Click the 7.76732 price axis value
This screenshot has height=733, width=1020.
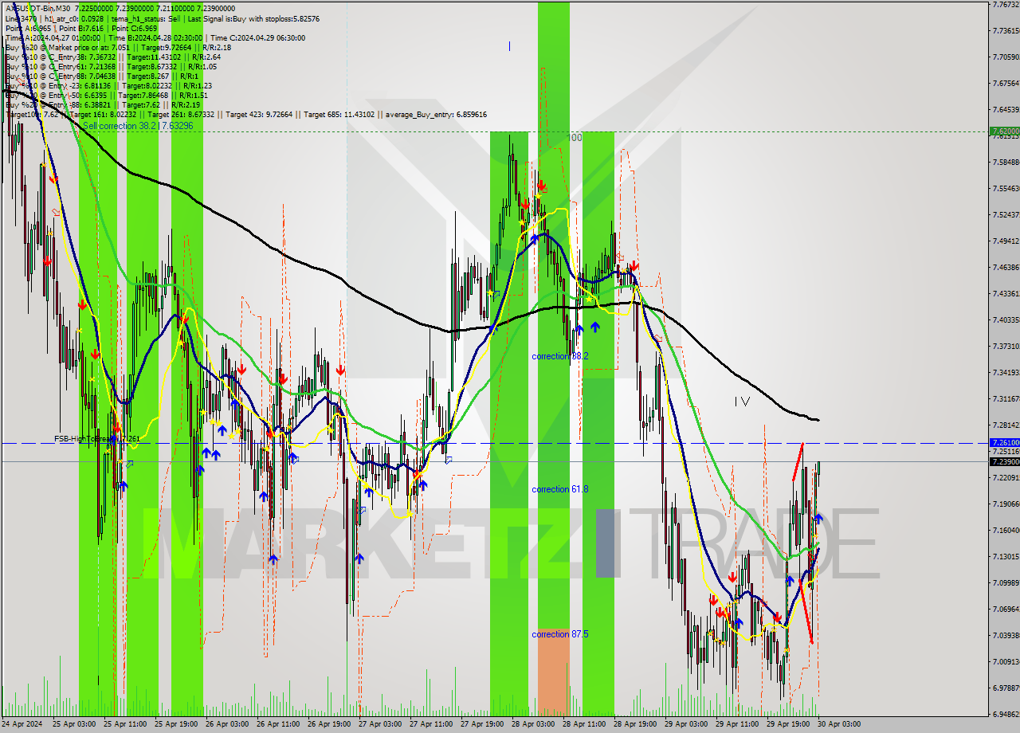1005,5
